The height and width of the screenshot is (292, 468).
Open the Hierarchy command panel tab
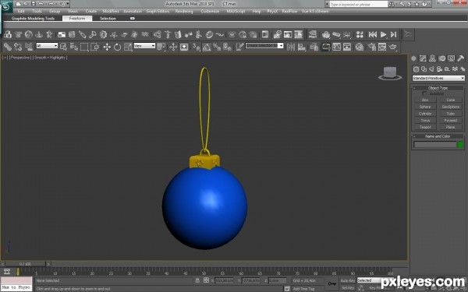(432, 58)
